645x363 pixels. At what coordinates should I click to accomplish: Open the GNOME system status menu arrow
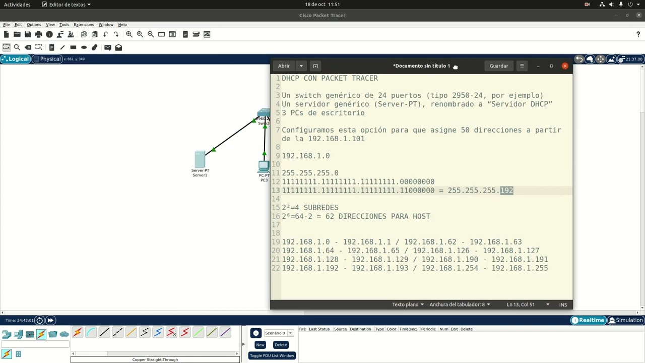point(638,5)
